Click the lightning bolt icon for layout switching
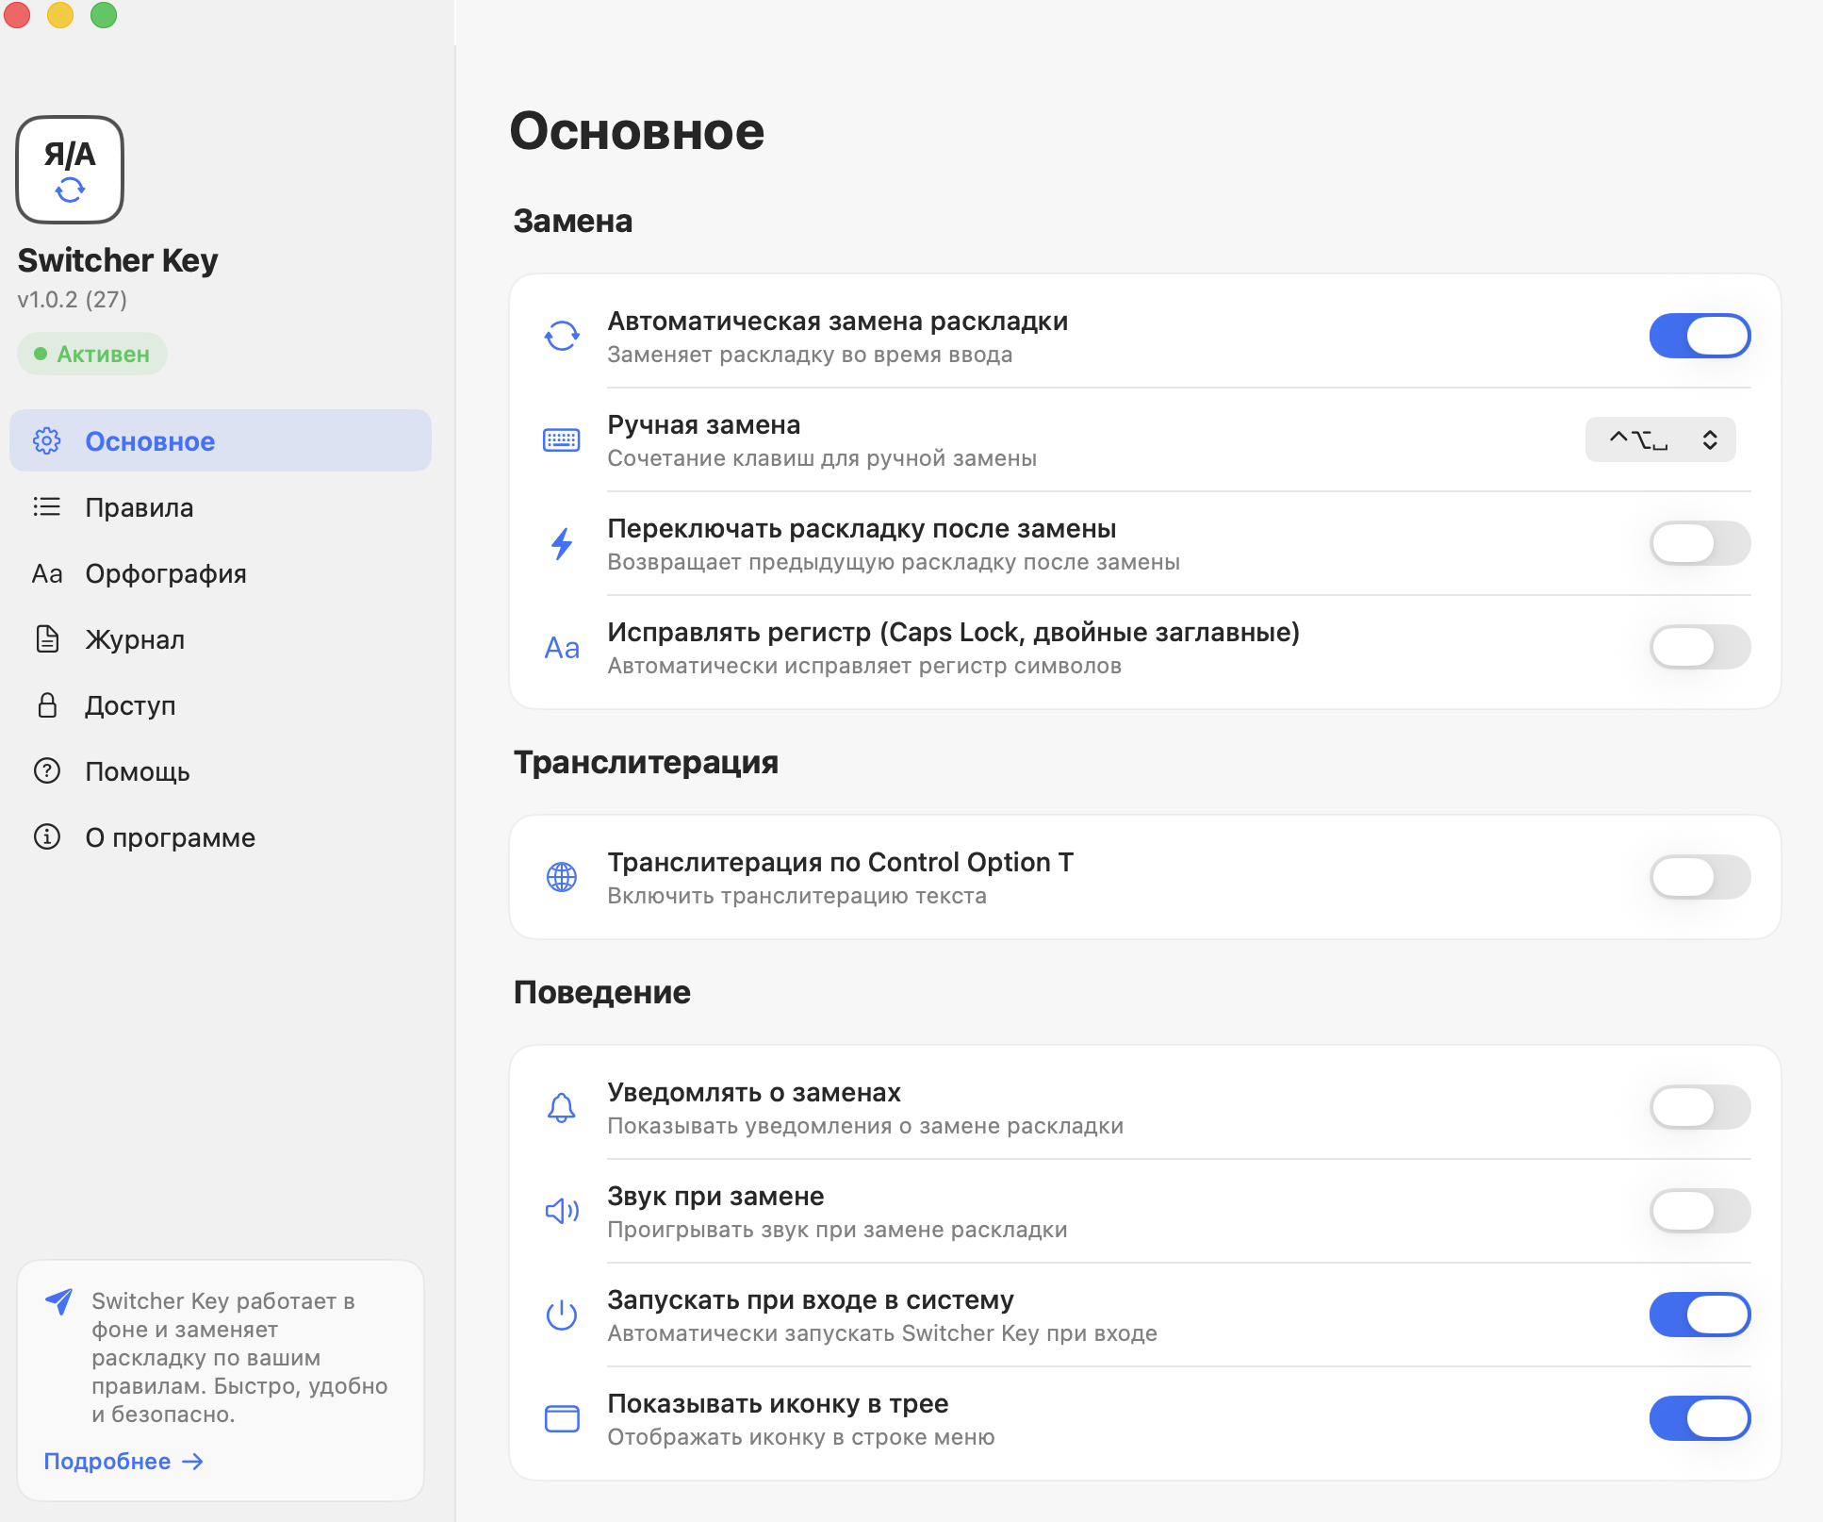Screen dimensions: 1823x1522 click(562, 543)
